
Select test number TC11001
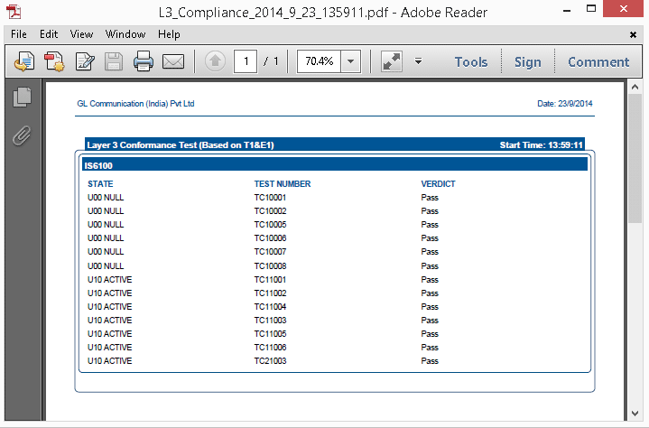pyautogui.click(x=270, y=280)
